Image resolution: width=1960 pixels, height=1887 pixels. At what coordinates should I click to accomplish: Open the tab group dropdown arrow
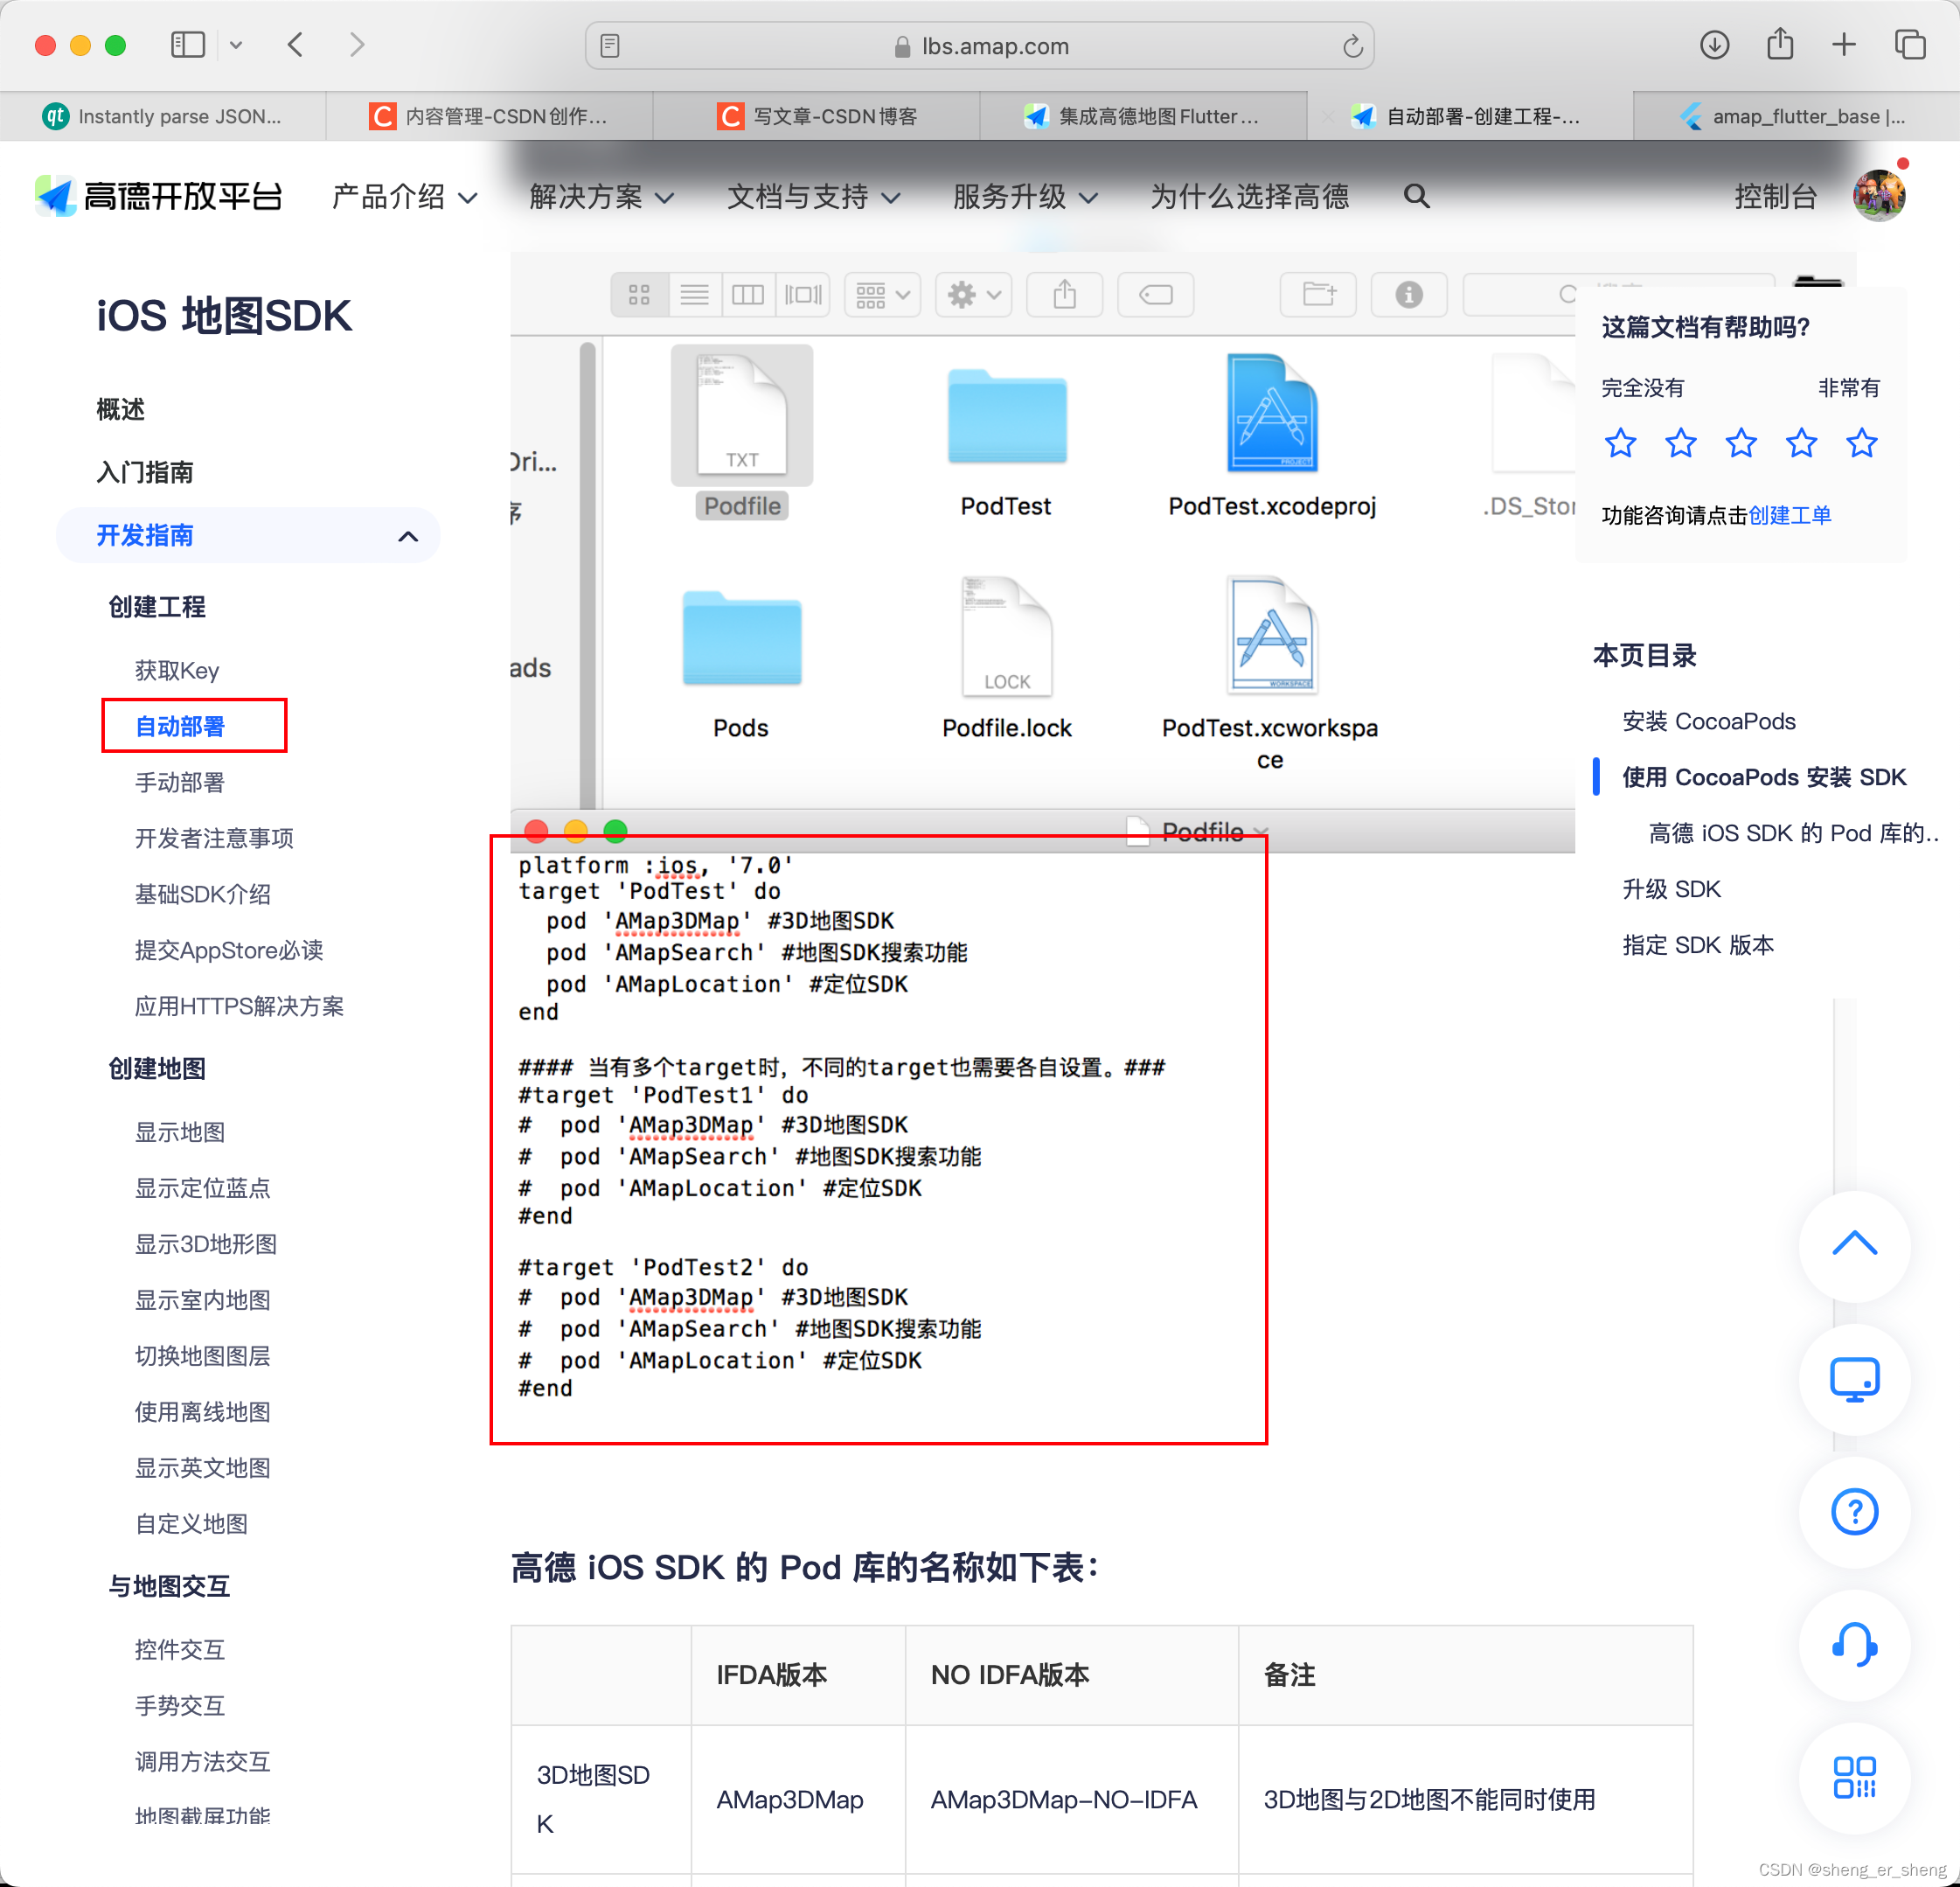tap(236, 45)
